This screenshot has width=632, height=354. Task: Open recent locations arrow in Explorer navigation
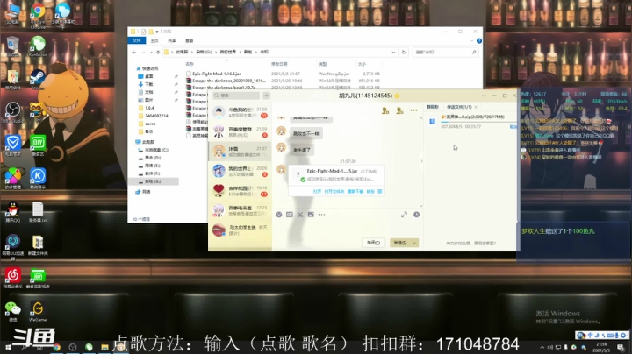pyautogui.click(x=151, y=52)
